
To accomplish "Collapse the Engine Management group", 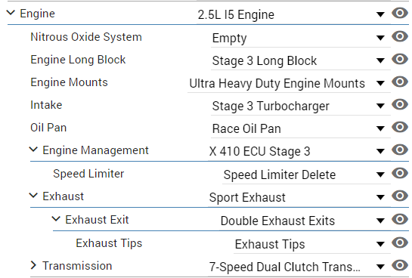I will [x=33, y=150].
